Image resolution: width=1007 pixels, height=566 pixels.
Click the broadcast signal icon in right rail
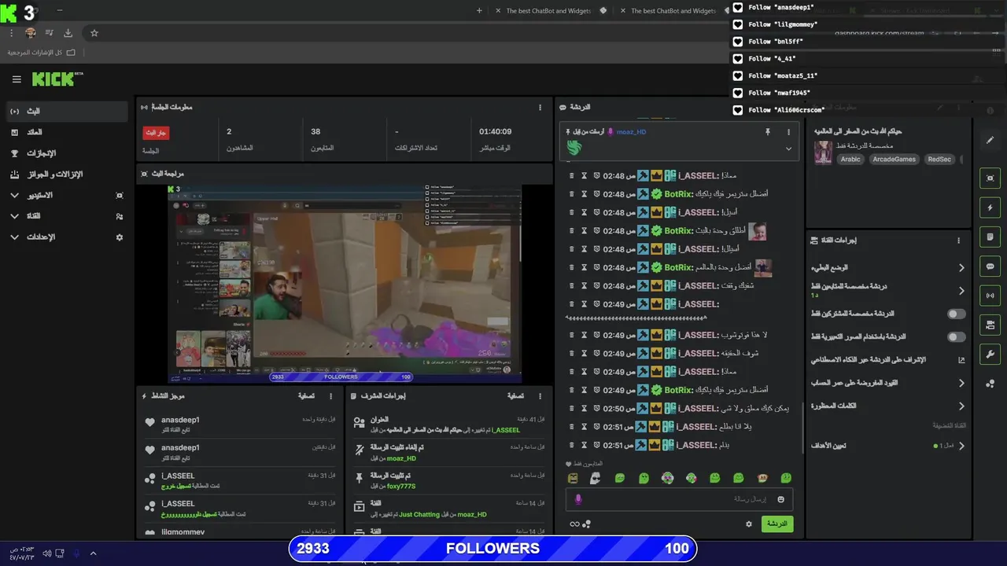tap(990, 296)
